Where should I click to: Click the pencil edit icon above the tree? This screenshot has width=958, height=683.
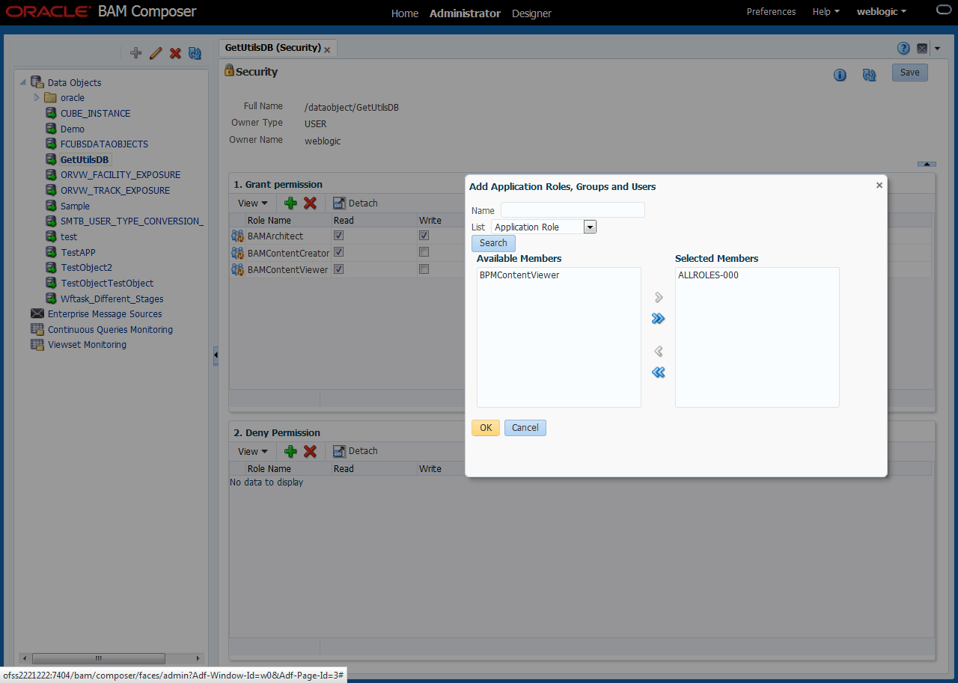pos(156,53)
